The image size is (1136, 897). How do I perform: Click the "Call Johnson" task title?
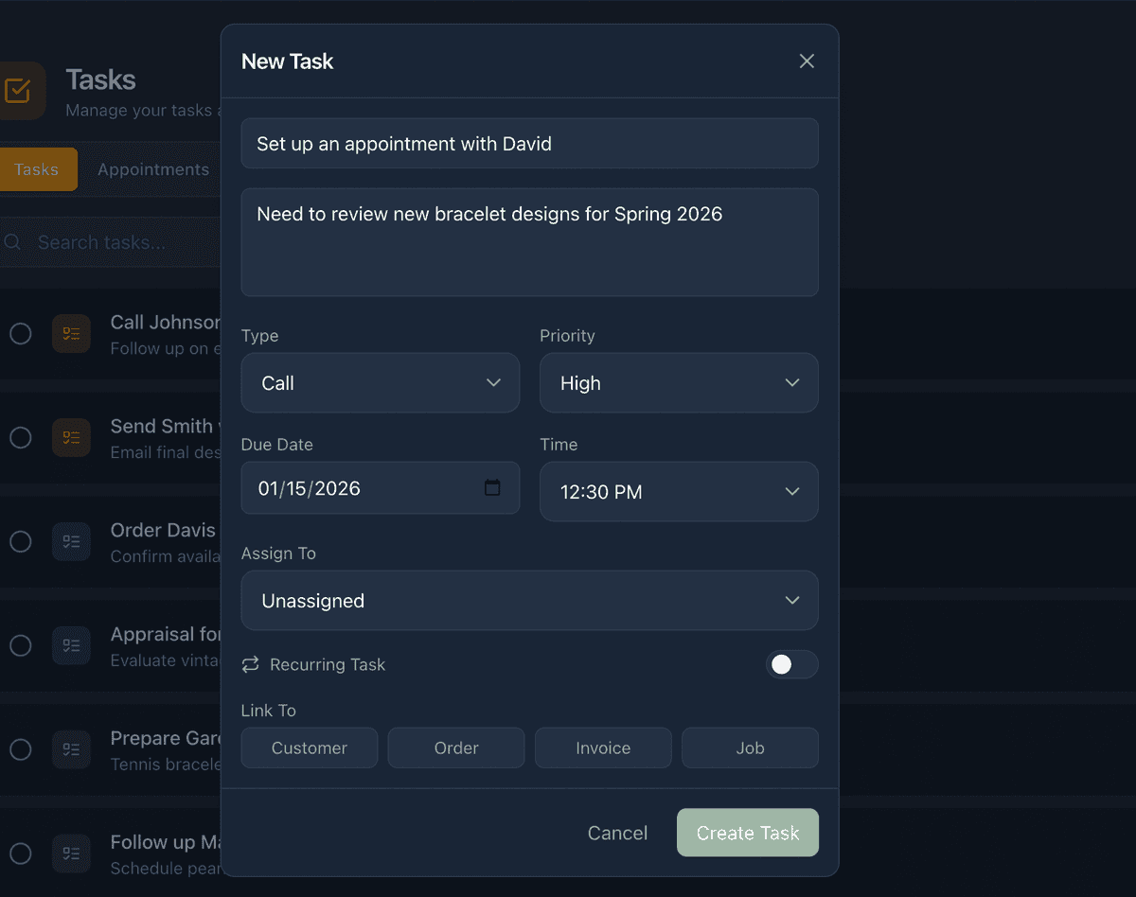166,323
